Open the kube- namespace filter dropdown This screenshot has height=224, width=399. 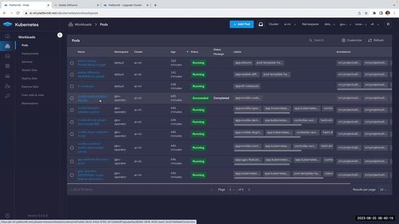pos(361,24)
